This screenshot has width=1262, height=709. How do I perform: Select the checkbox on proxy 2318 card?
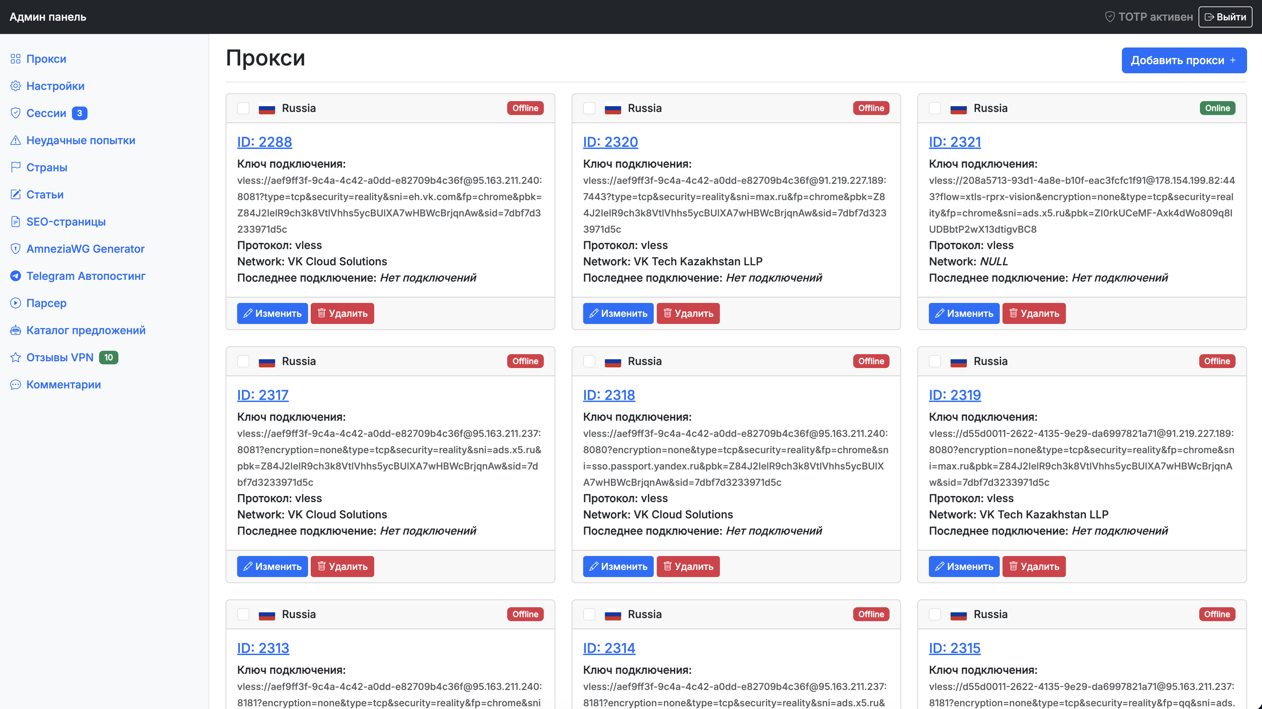(589, 361)
